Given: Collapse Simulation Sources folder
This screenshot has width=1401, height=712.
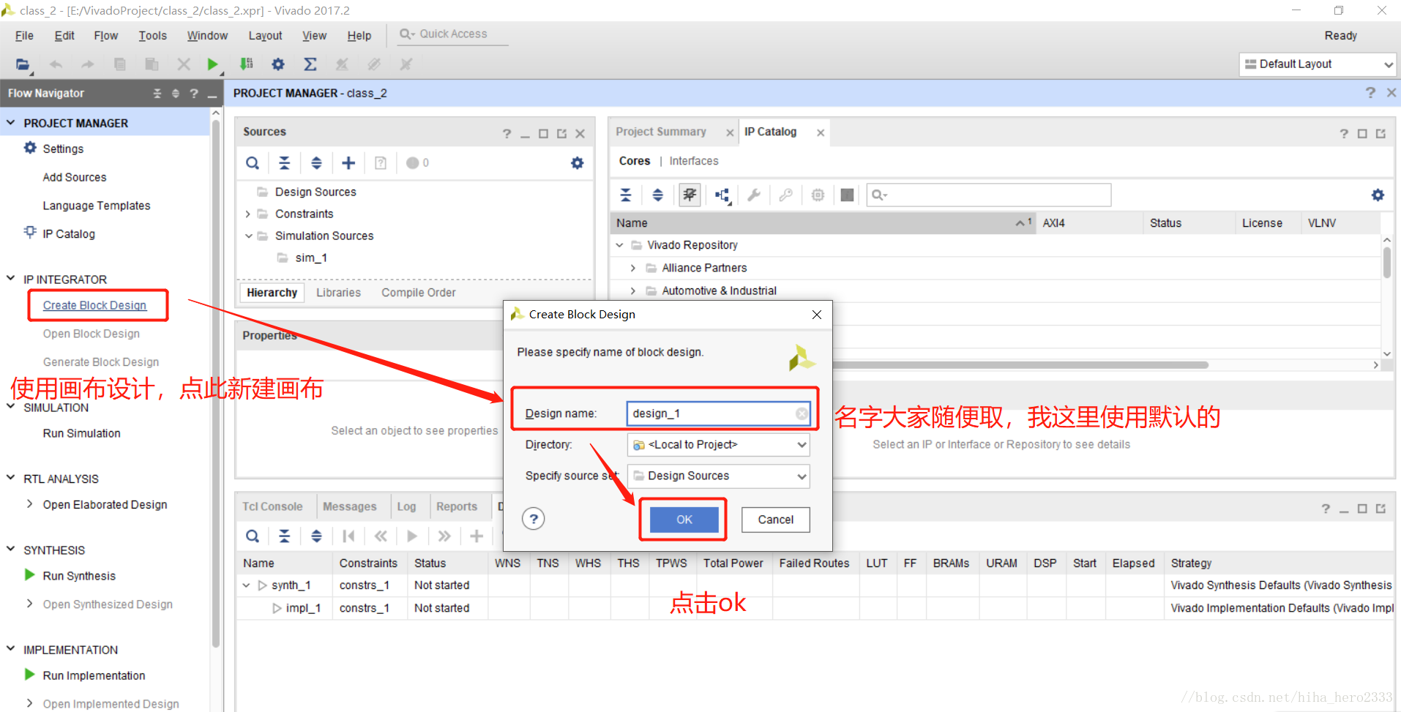Looking at the screenshot, I should coord(248,236).
